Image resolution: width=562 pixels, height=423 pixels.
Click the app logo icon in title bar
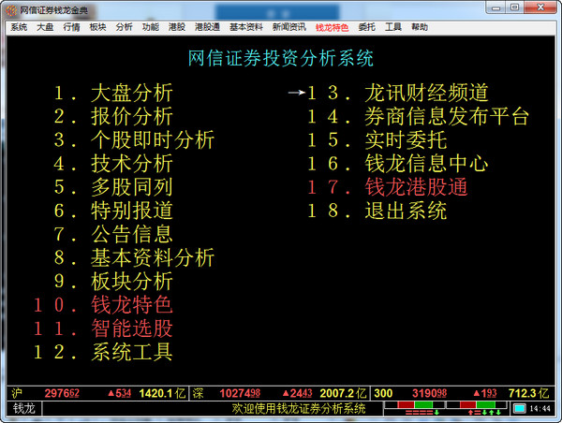(x=11, y=10)
